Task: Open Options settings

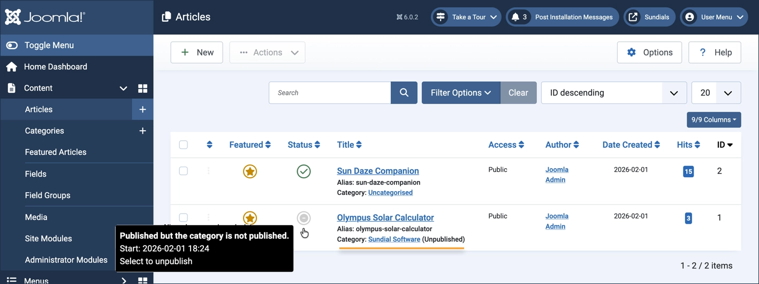Action: click(x=649, y=52)
